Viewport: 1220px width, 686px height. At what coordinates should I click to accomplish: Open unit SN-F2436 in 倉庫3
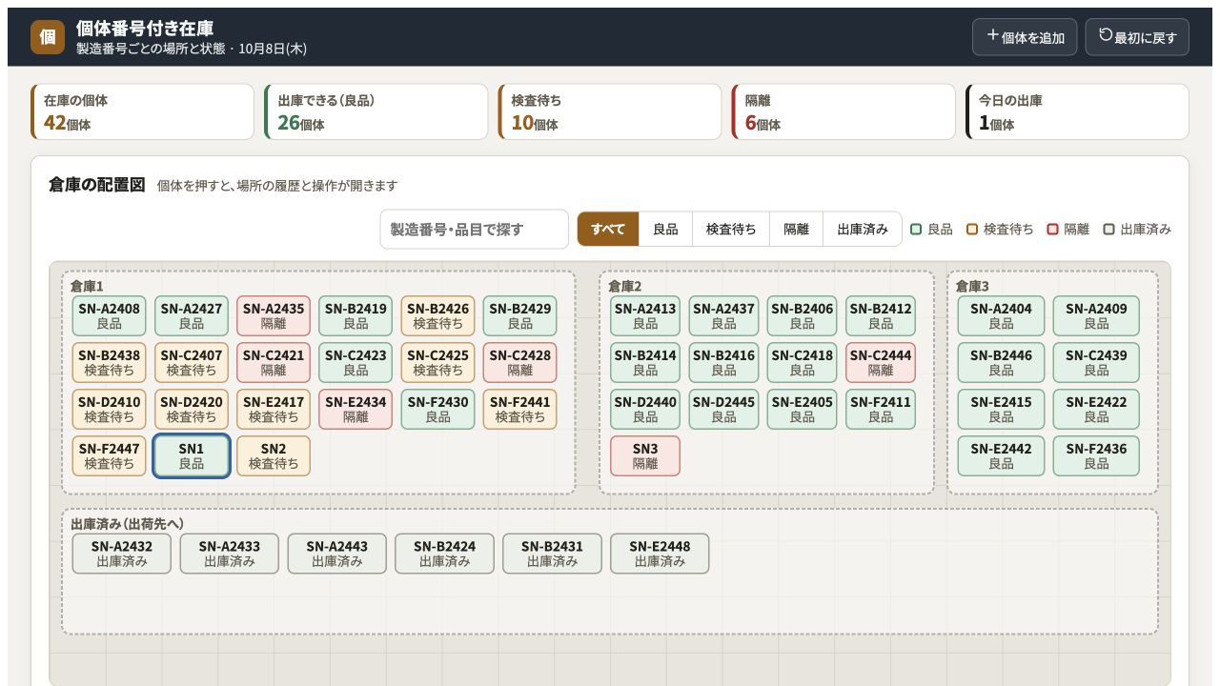tap(1096, 455)
